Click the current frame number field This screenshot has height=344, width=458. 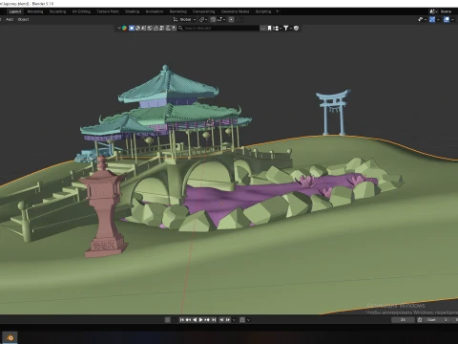pyautogui.click(x=403, y=320)
